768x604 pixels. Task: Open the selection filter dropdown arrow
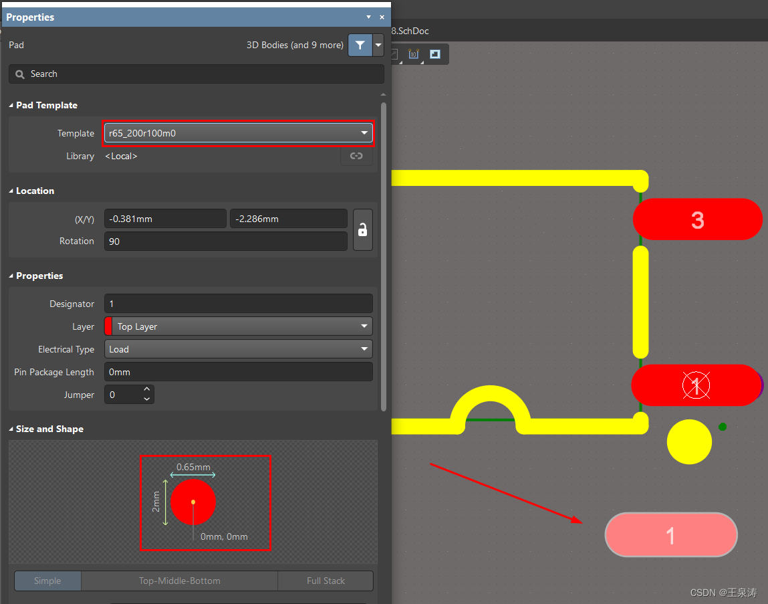[378, 45]
